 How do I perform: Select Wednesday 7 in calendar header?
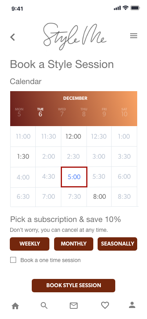[62, 112]
